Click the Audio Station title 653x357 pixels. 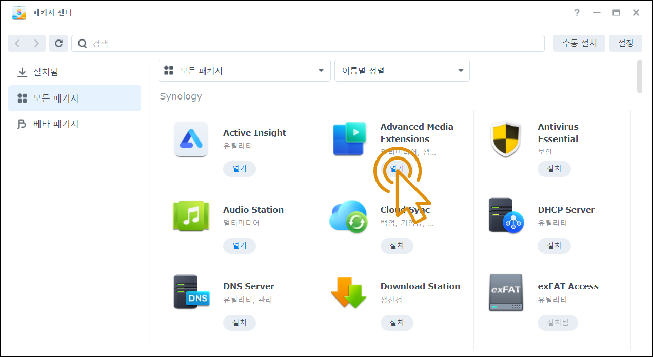253,210
